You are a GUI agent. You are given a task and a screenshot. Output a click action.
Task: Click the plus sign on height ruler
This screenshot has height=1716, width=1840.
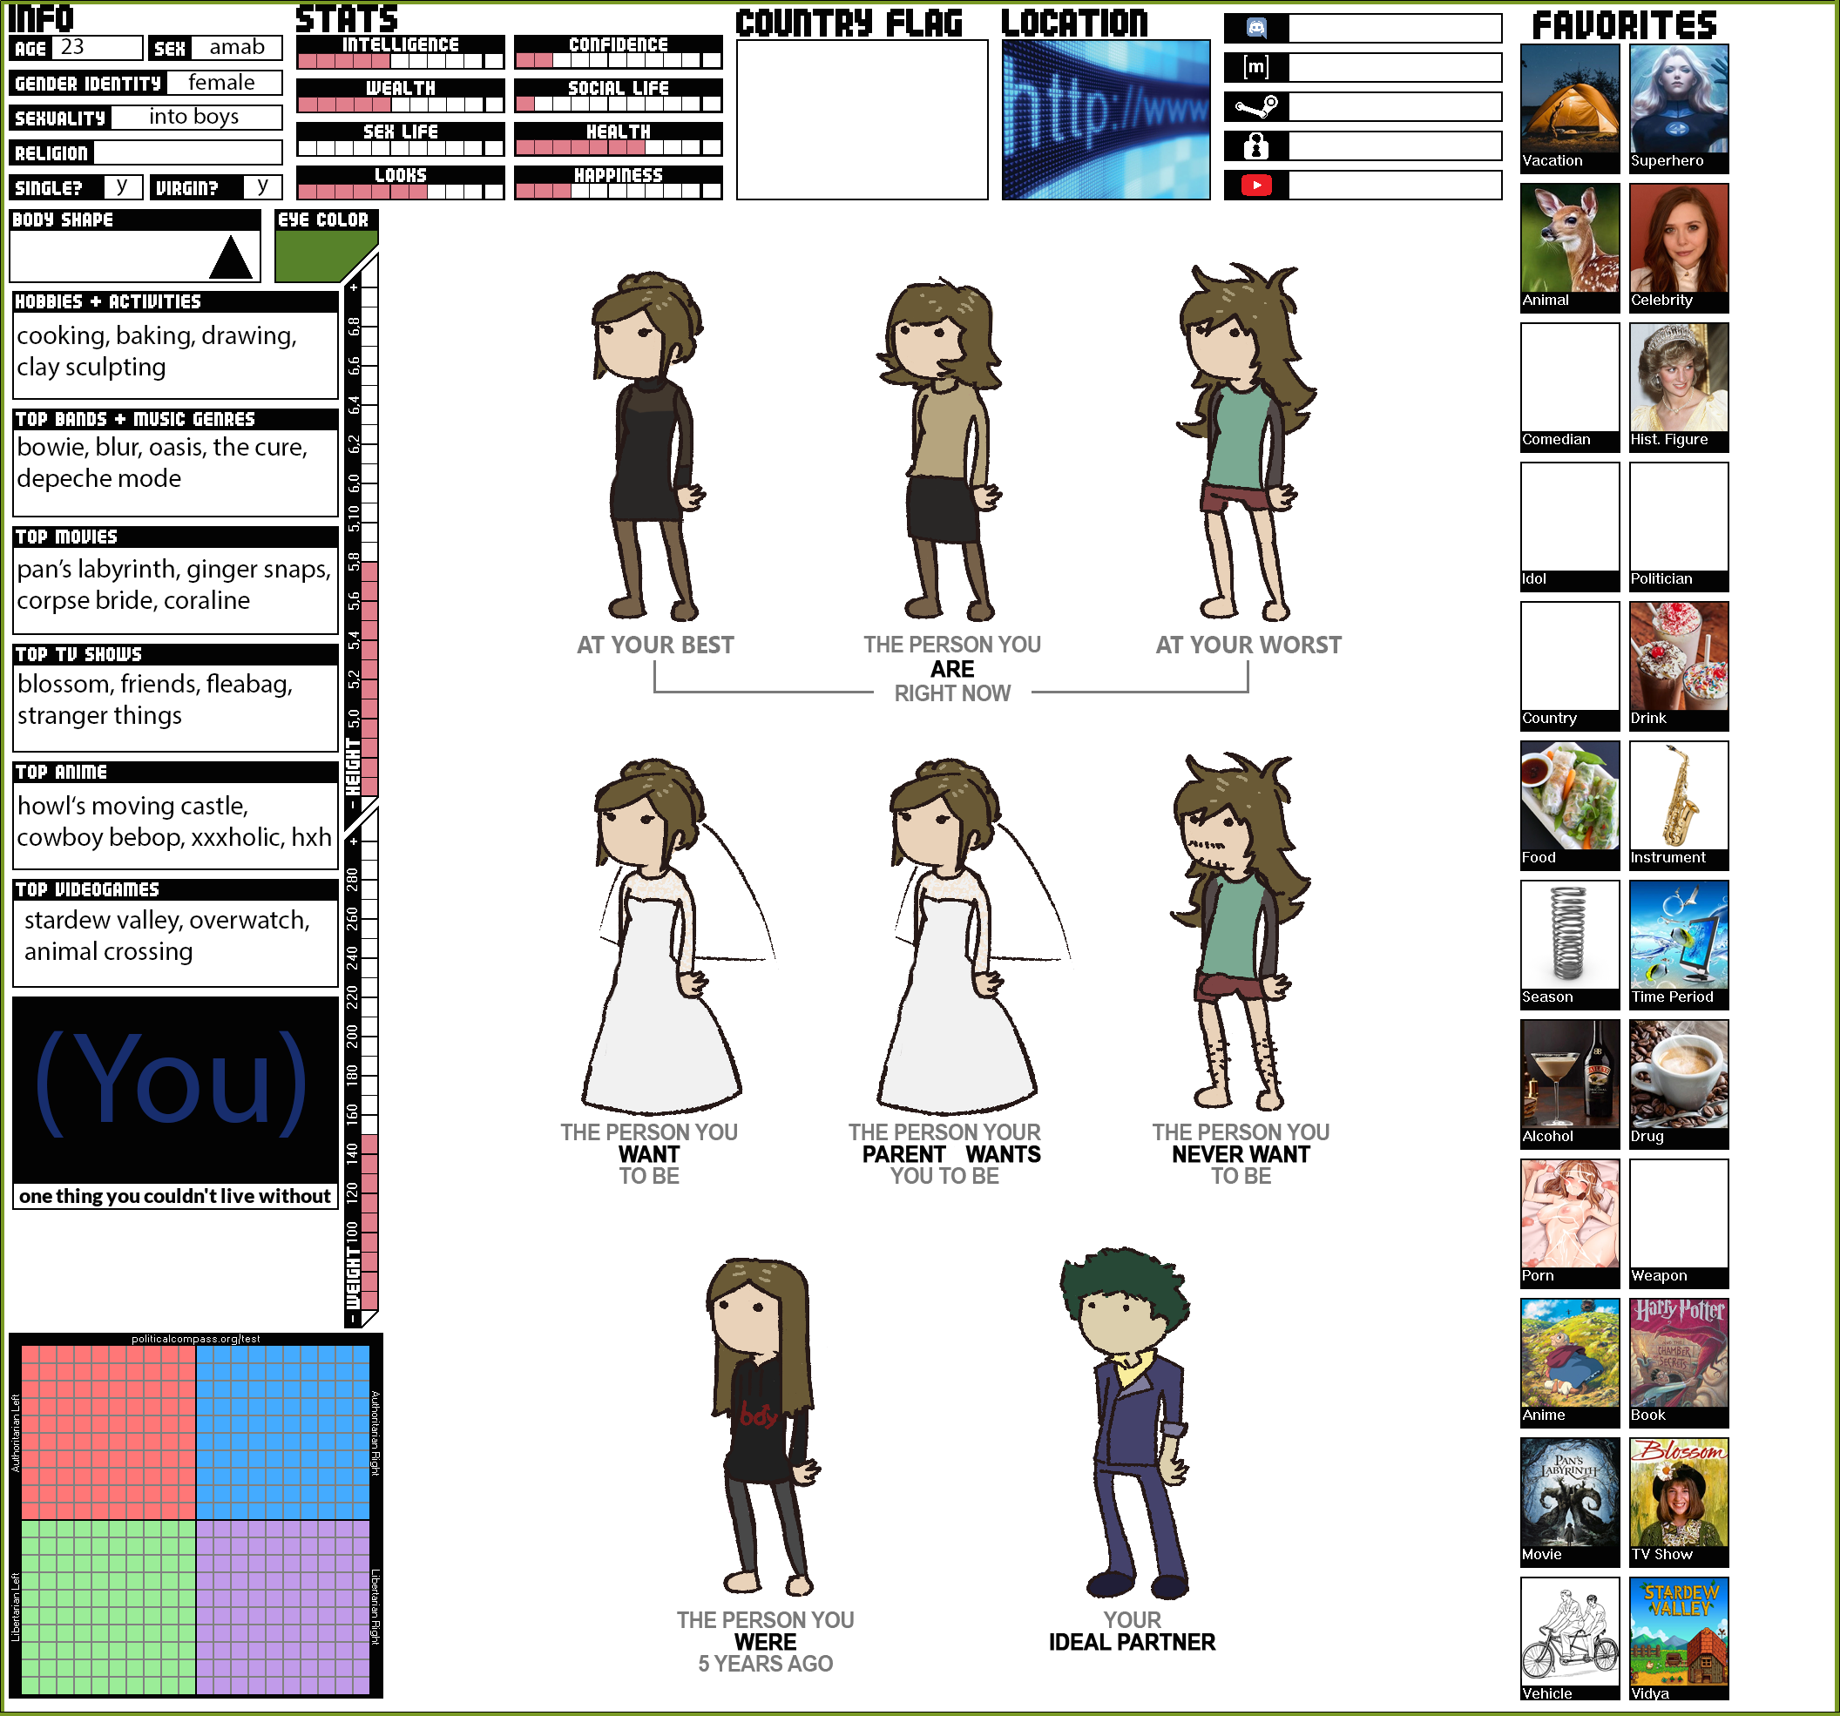pos(354,287)
